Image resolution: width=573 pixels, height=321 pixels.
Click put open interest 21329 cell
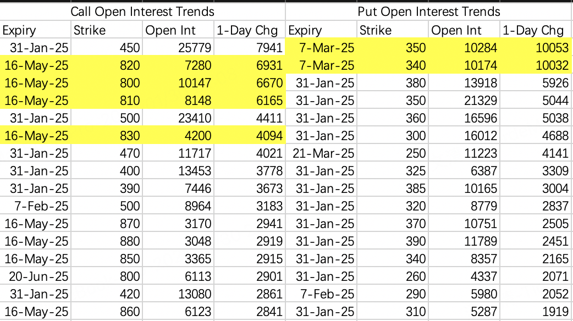click(464, 101)
